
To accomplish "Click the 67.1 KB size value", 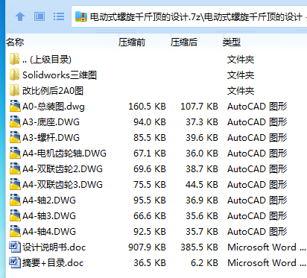I will point(150,154).
